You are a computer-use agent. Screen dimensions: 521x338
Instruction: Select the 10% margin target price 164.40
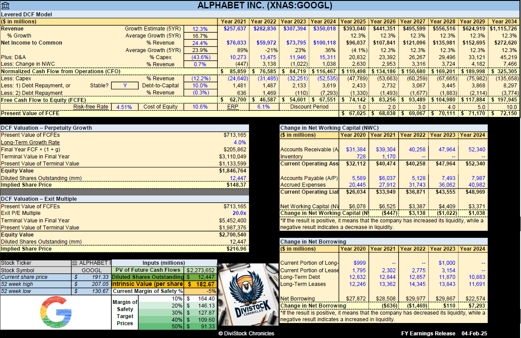(x=201, y=298)
